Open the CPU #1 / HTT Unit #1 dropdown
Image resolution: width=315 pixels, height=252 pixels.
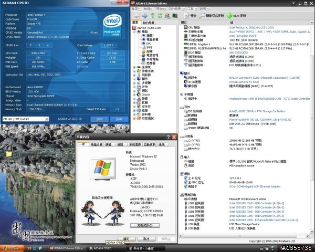[x=47, y=119]
